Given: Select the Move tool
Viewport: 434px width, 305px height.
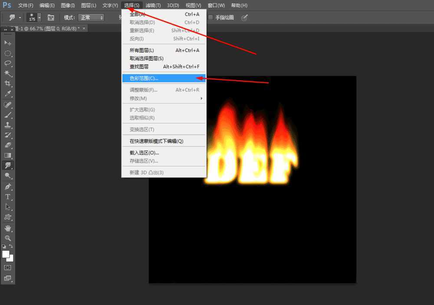Looking at the screenshot, I should coord(7,43).
